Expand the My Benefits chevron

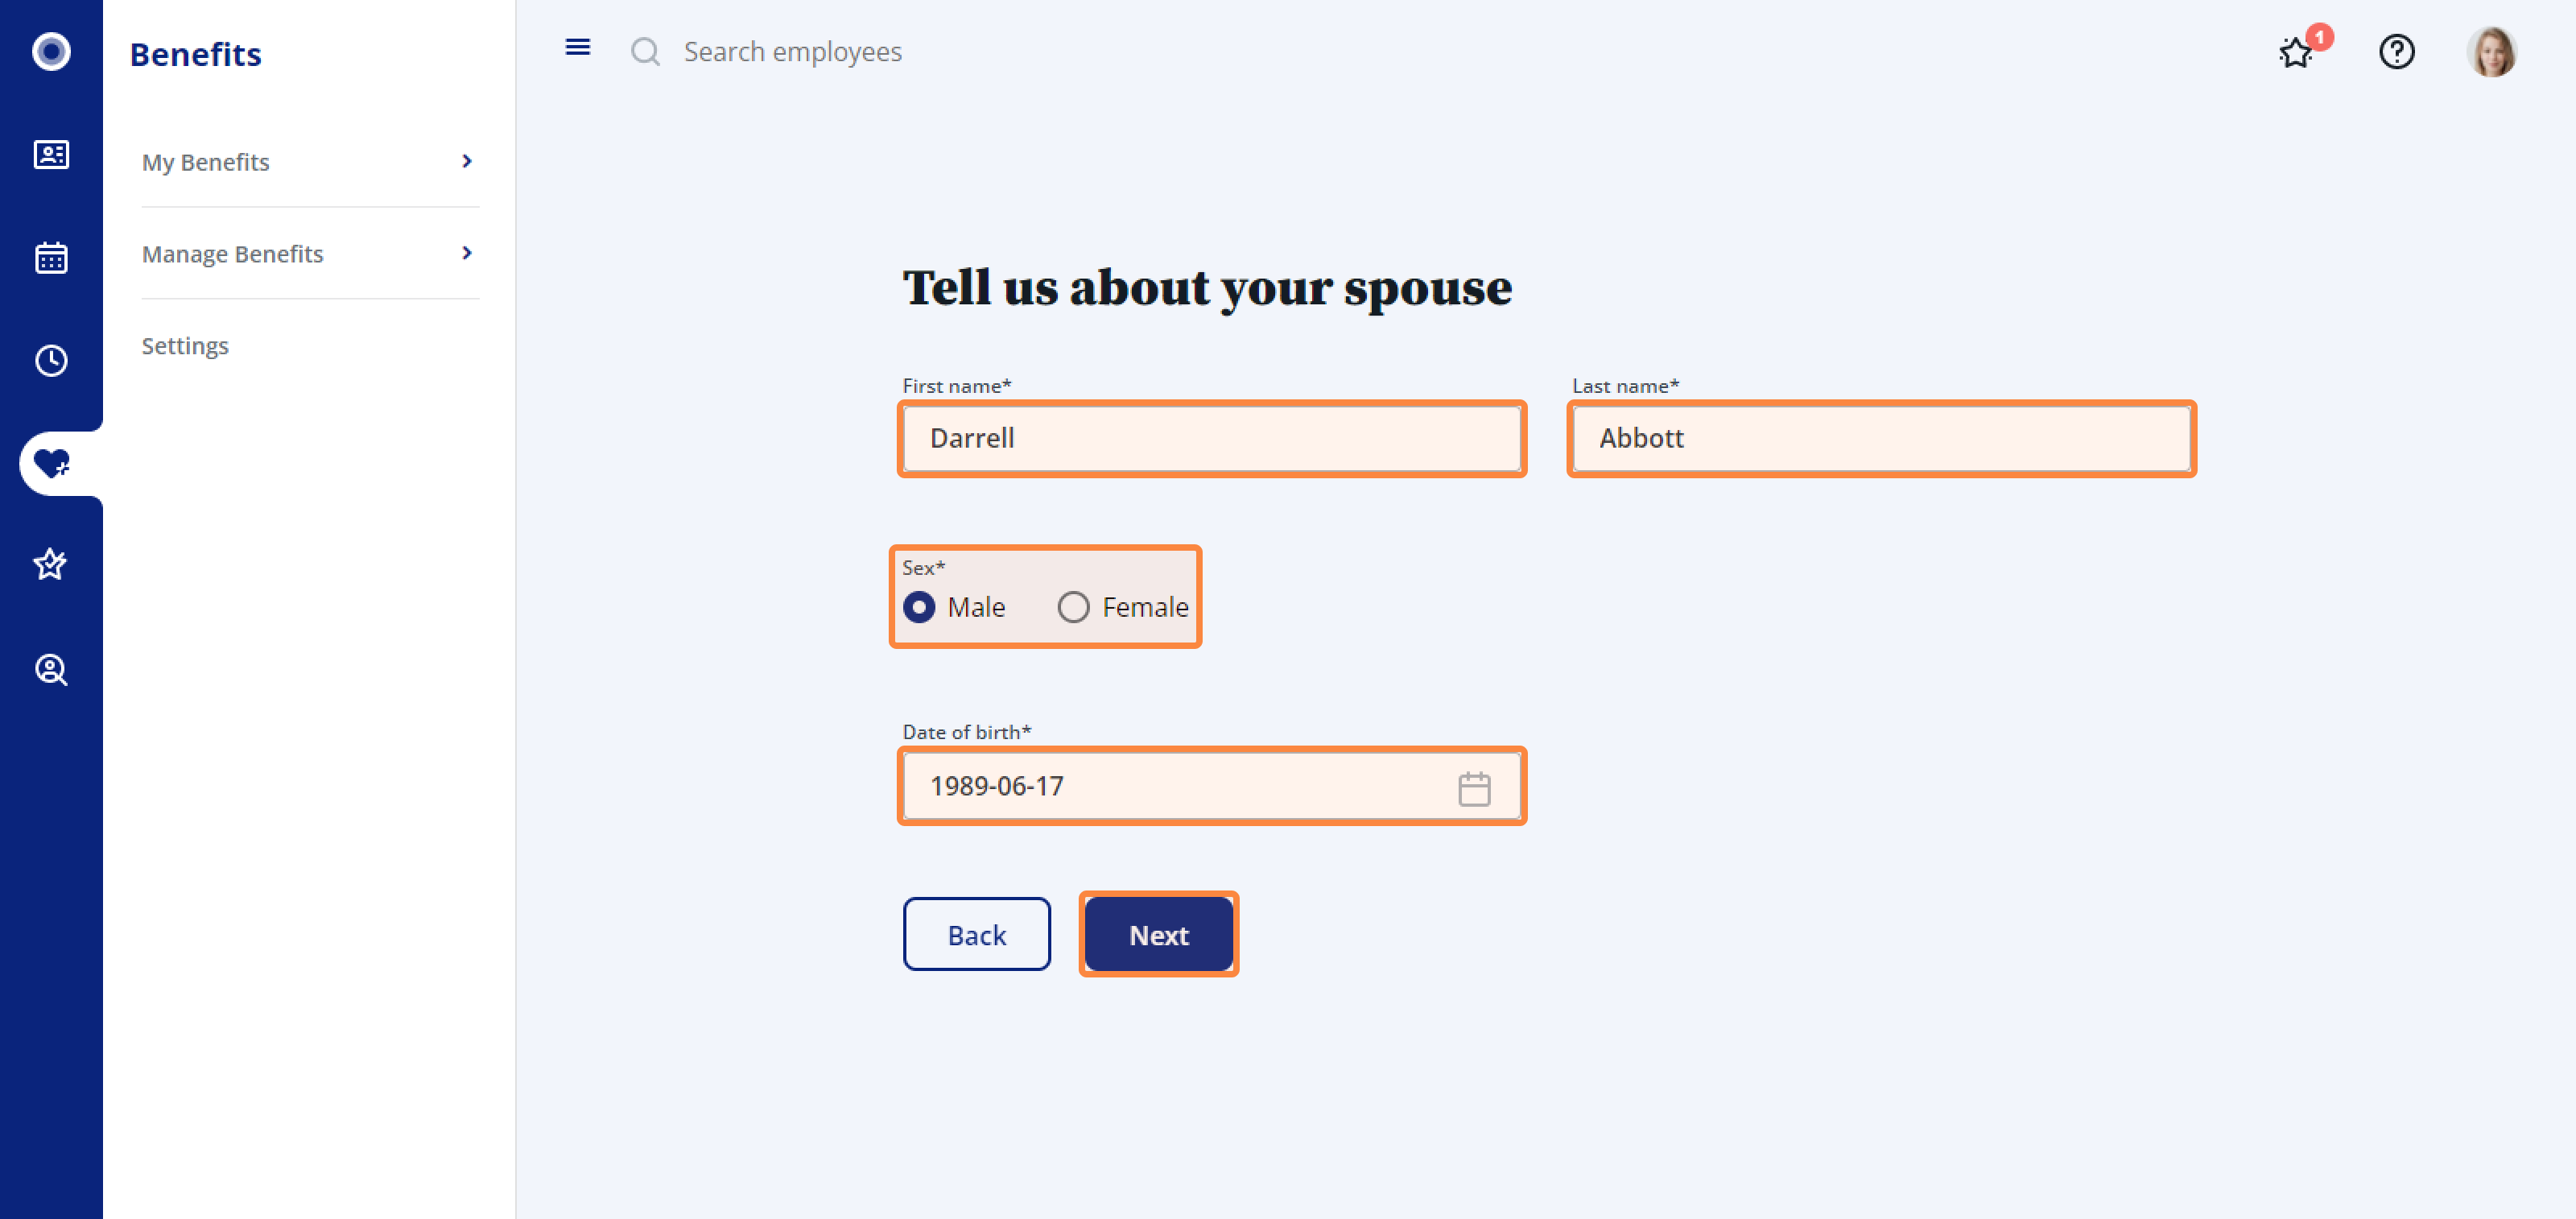466,161
